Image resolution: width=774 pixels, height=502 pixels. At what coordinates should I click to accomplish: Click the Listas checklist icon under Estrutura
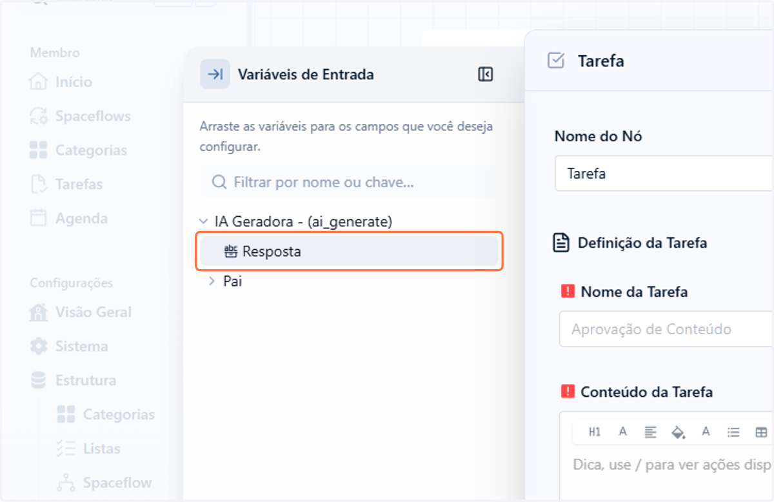point(66,448)
